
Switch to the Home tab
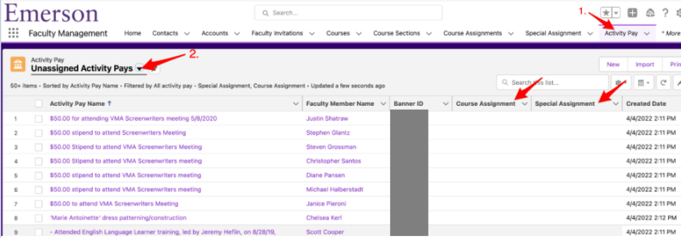coord(133,33)
